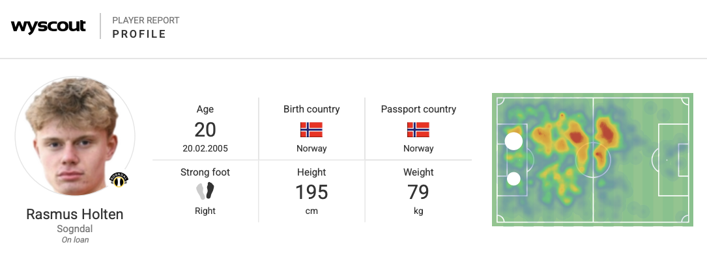Viewport: 707px width, 264px height.
Task: Click the Sogndal club badge on photo
Action: [x=119, y=180]
